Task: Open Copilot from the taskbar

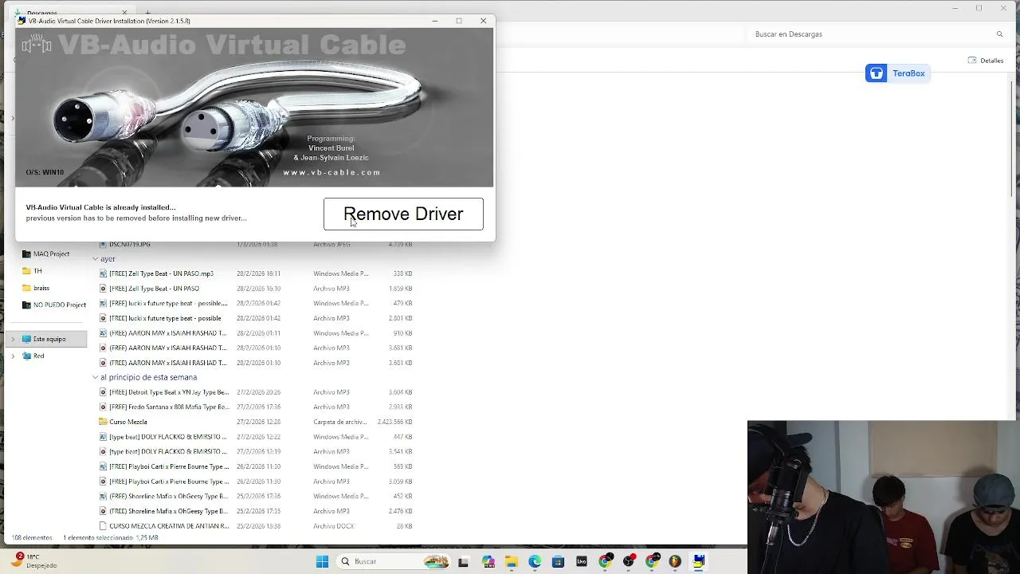Action: point(488,561)
